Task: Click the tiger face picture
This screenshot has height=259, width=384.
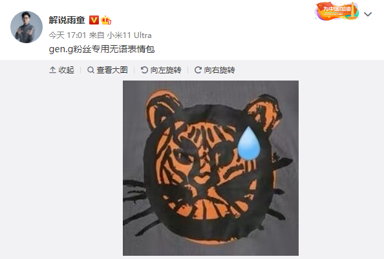Action: (211, 168)
